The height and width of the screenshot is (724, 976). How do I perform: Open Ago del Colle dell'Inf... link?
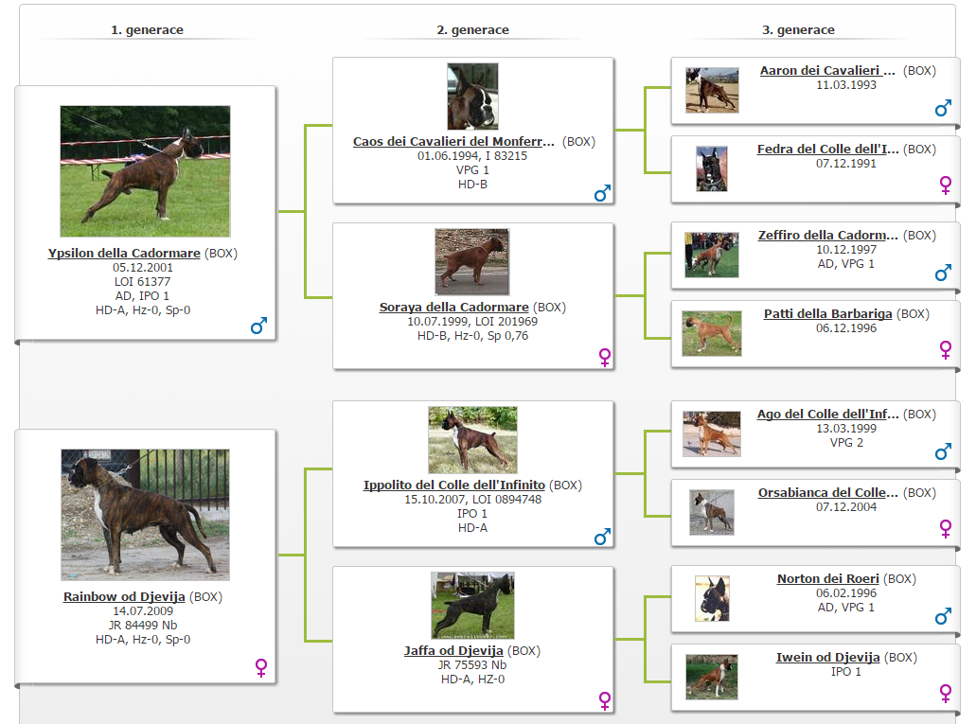point(828,414)
